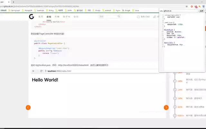Click the PageController class code block

pyautogui.click(x=95, y=49)
